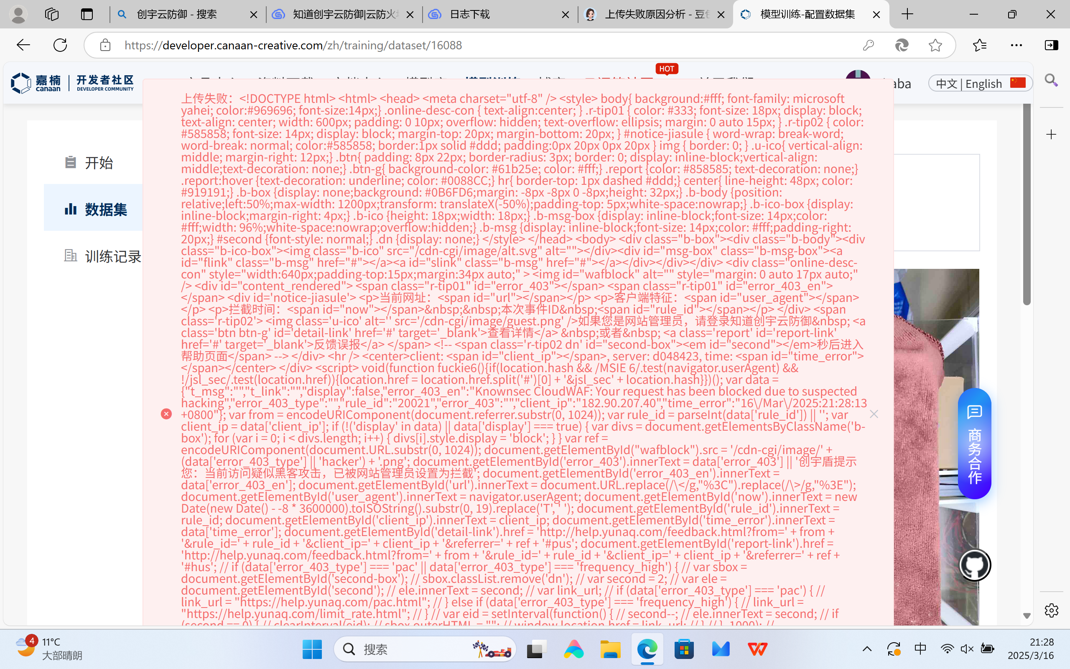
Task: Click the taskbar search box
Action: 425,649
